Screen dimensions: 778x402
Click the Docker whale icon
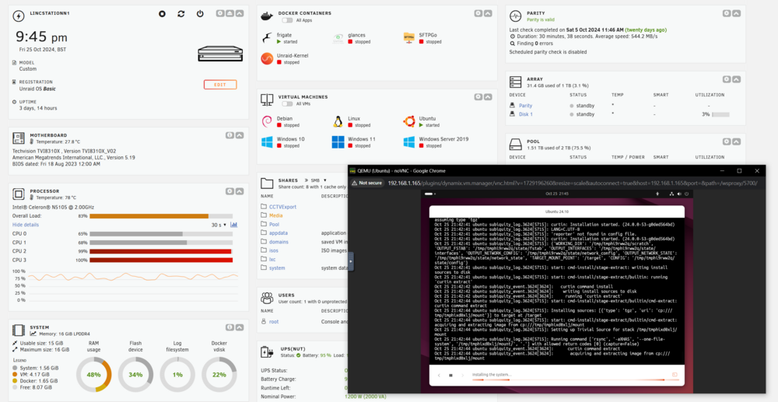point(267,16)
